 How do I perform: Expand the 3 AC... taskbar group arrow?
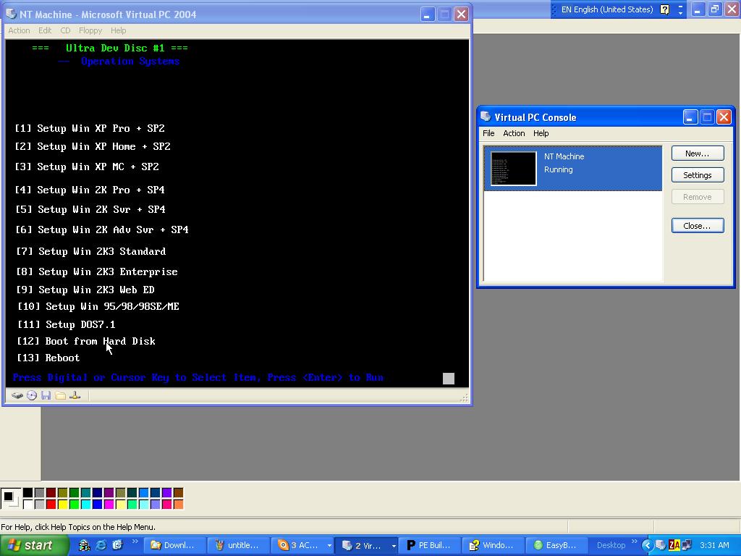coord(329,546)
